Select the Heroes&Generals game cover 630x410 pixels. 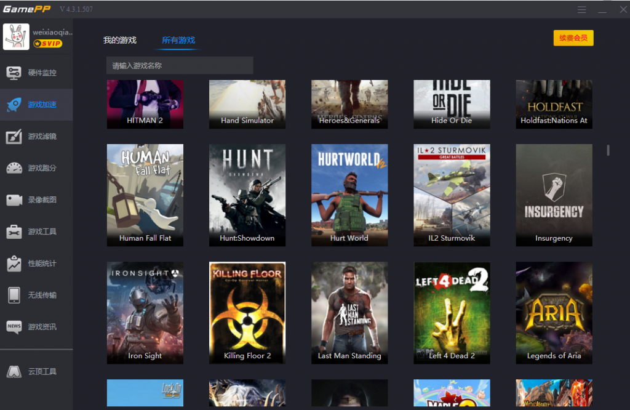349,105
